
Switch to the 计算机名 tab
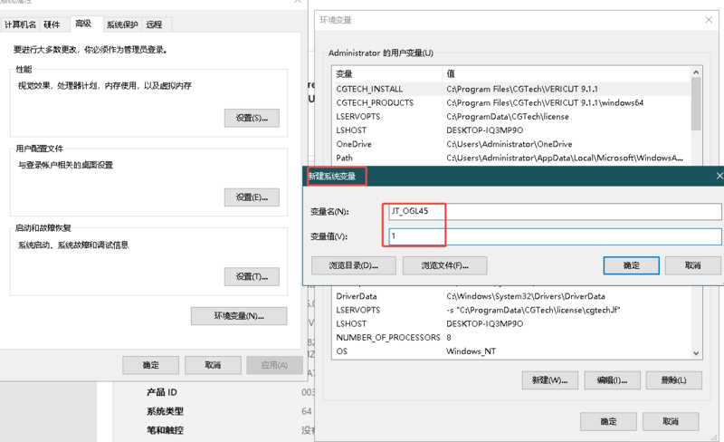pyautogui.click(x=20, y=24)
